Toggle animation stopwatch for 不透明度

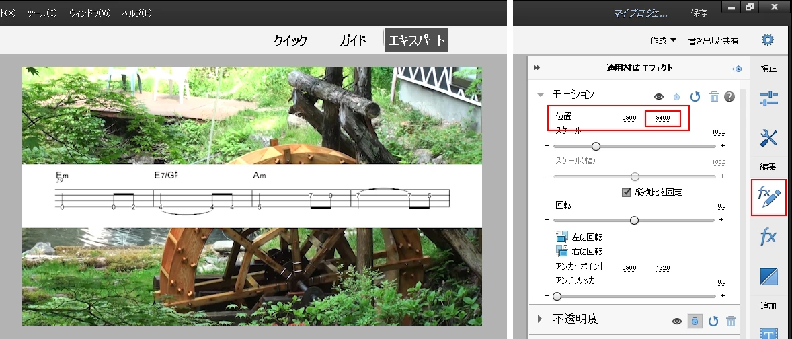[695, 322]
